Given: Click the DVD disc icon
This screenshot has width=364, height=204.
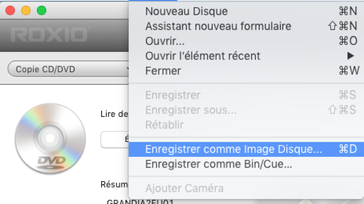Looking at the screenshot, I should [50, 139].
